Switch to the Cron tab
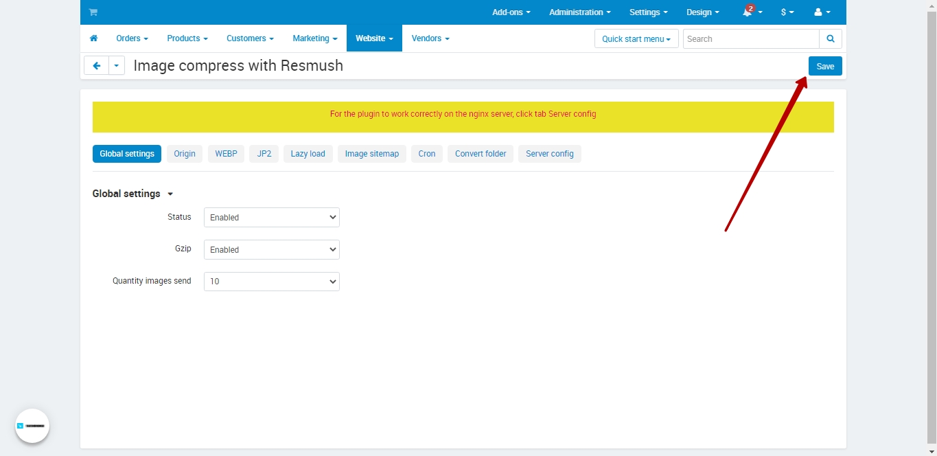937x456 pixels. [427, 154]
